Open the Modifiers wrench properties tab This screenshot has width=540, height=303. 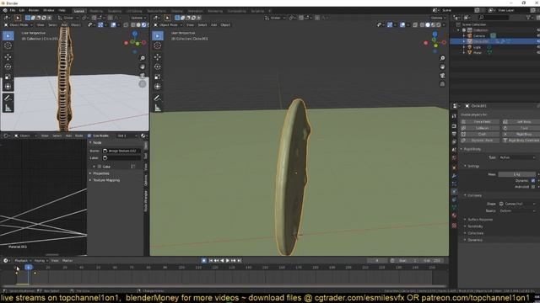pos(454,176)
